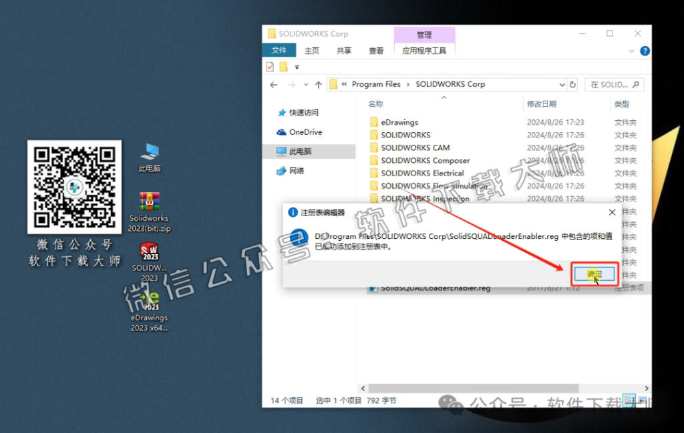Click 确定 in the Registry Editor dialog
Image resolution: width=684 pixels, height=433 pixels.
coord(593,274)
